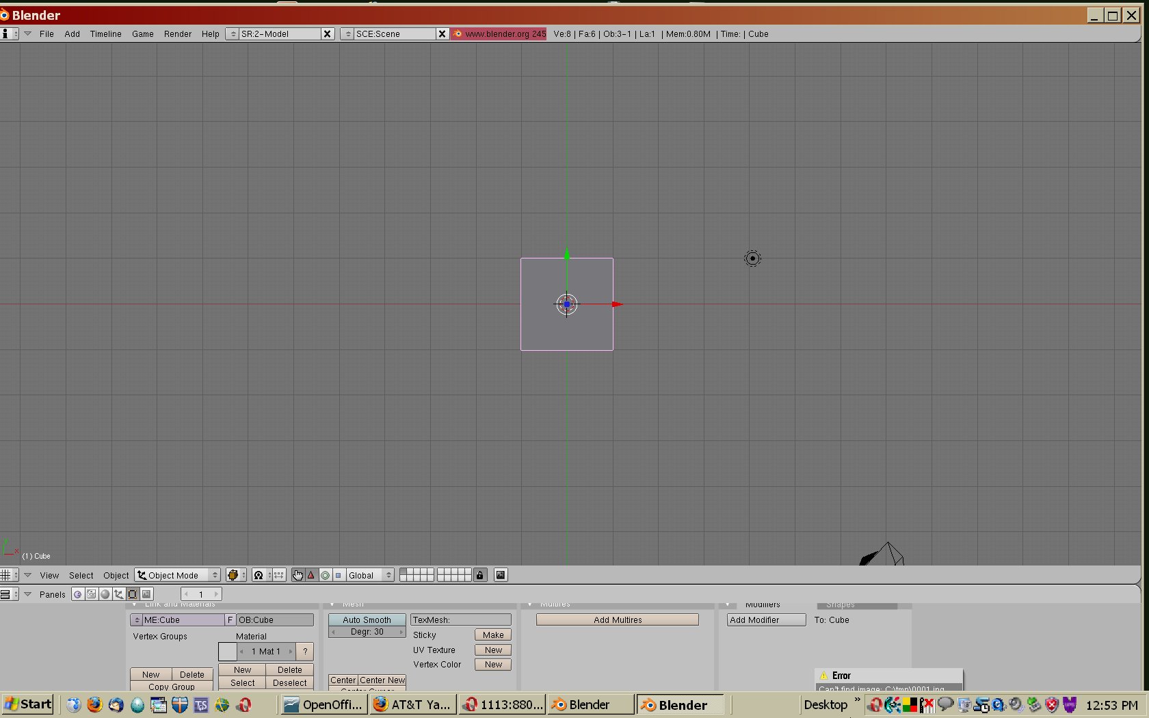Click the render this window icon
The image size is (1149, 718).
(501, 575)
